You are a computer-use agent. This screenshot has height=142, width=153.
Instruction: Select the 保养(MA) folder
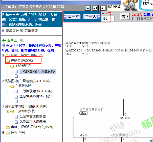coord(18,132)
